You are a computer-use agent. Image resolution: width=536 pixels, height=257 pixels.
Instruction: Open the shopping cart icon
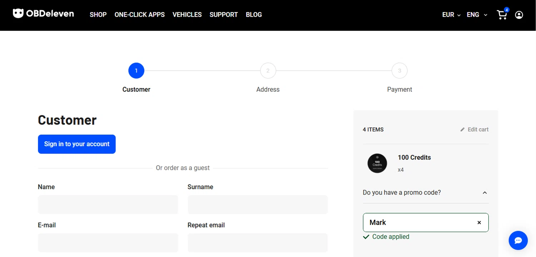click(502, 15)
